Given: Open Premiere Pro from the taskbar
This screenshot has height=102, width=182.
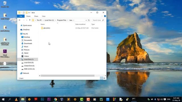Looking at the screenshot, I should [49, 99].
